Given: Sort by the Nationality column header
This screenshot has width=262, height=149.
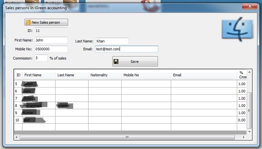Looking at the screenshot, I should 105,75.
